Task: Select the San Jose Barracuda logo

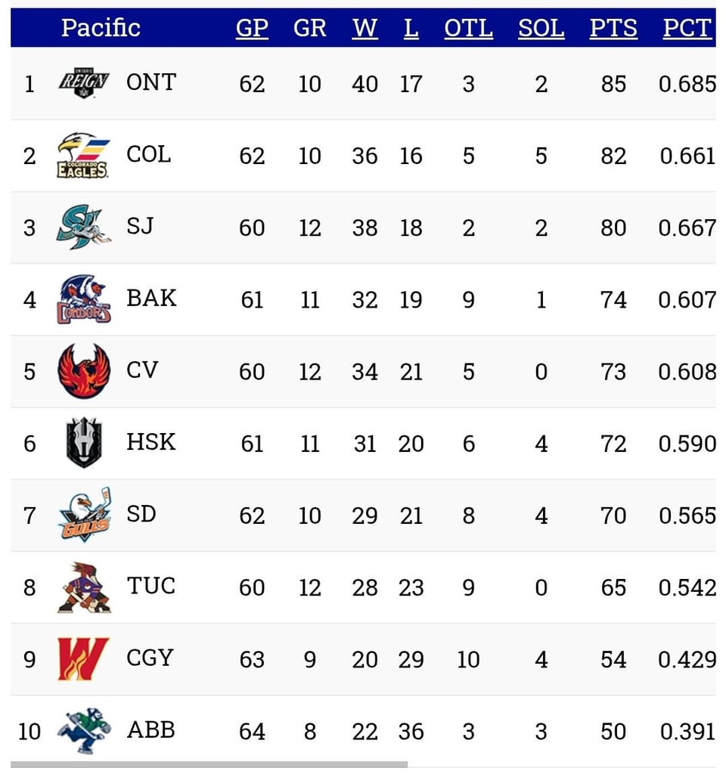Action: pyautogui.click(x=83, y=227)
